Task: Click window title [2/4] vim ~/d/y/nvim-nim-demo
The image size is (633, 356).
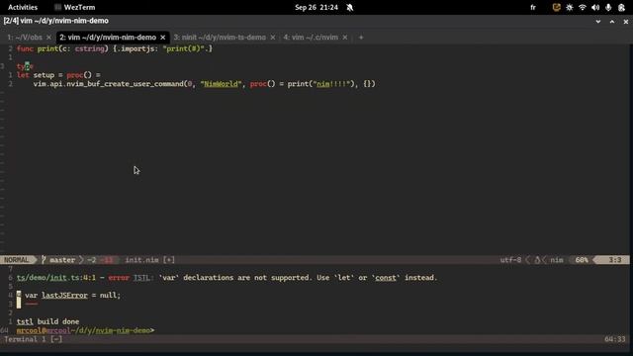Action: pyautogui.click(x=55, y=21)
